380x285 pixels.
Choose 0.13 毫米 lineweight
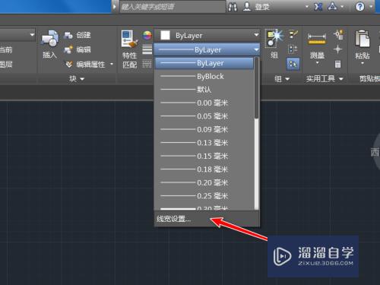204,143
